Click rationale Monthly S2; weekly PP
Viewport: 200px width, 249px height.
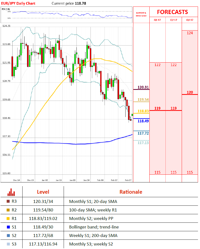click(91, 218)
